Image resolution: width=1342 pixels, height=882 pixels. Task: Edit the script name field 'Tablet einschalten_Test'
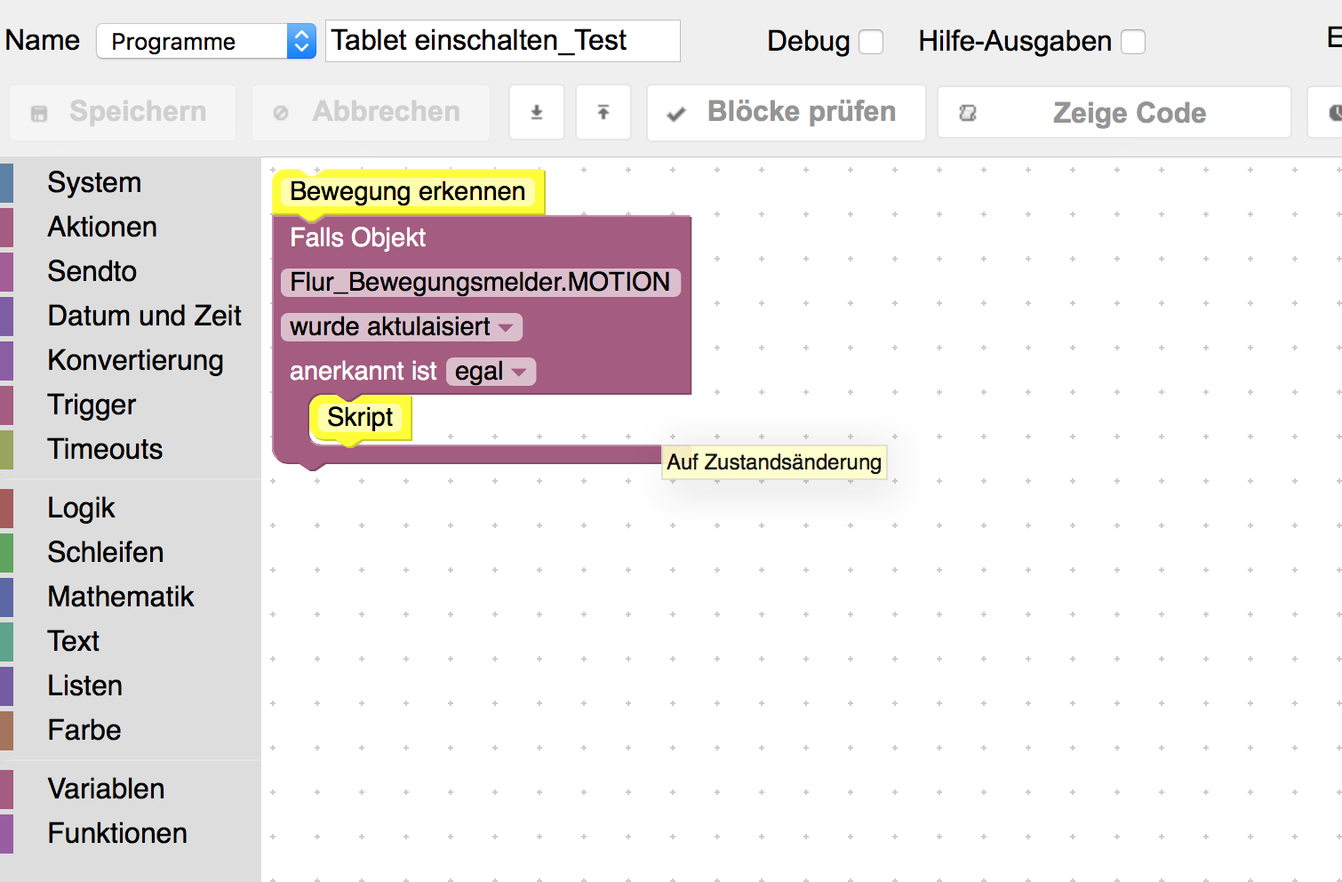pos(503,41)
